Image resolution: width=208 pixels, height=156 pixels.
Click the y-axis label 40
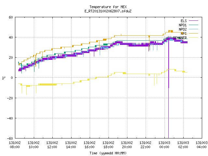click(x=11, y=37)
